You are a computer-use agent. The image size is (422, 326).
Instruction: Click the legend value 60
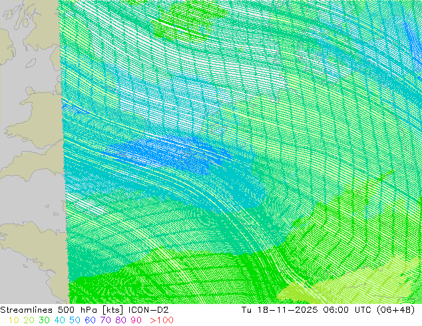(x=90, y=321)
